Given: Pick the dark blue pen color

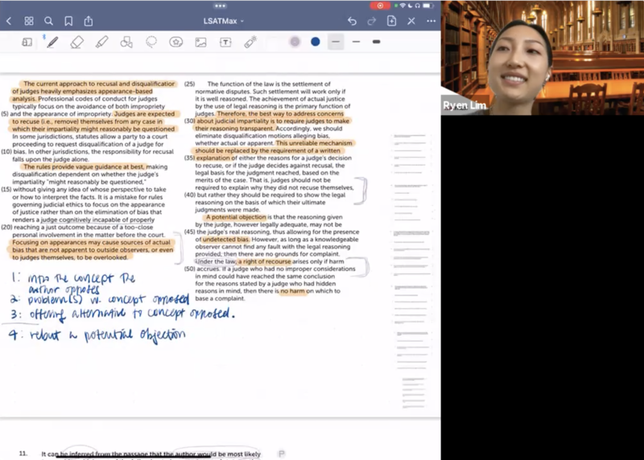Looking at the screenshot, I should coord(315,42).
